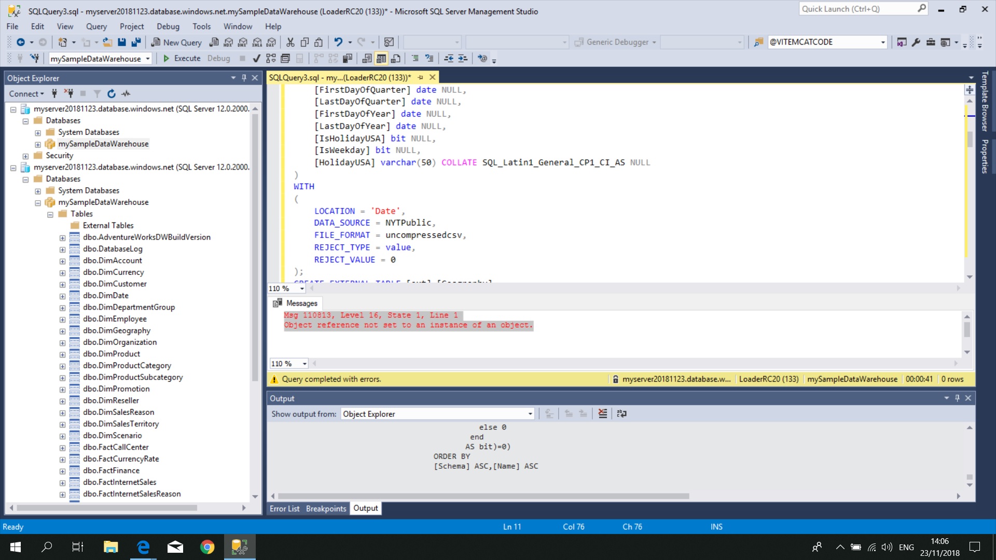Open the Generic Debugger control
996x560 pixels.
point(615,42)
